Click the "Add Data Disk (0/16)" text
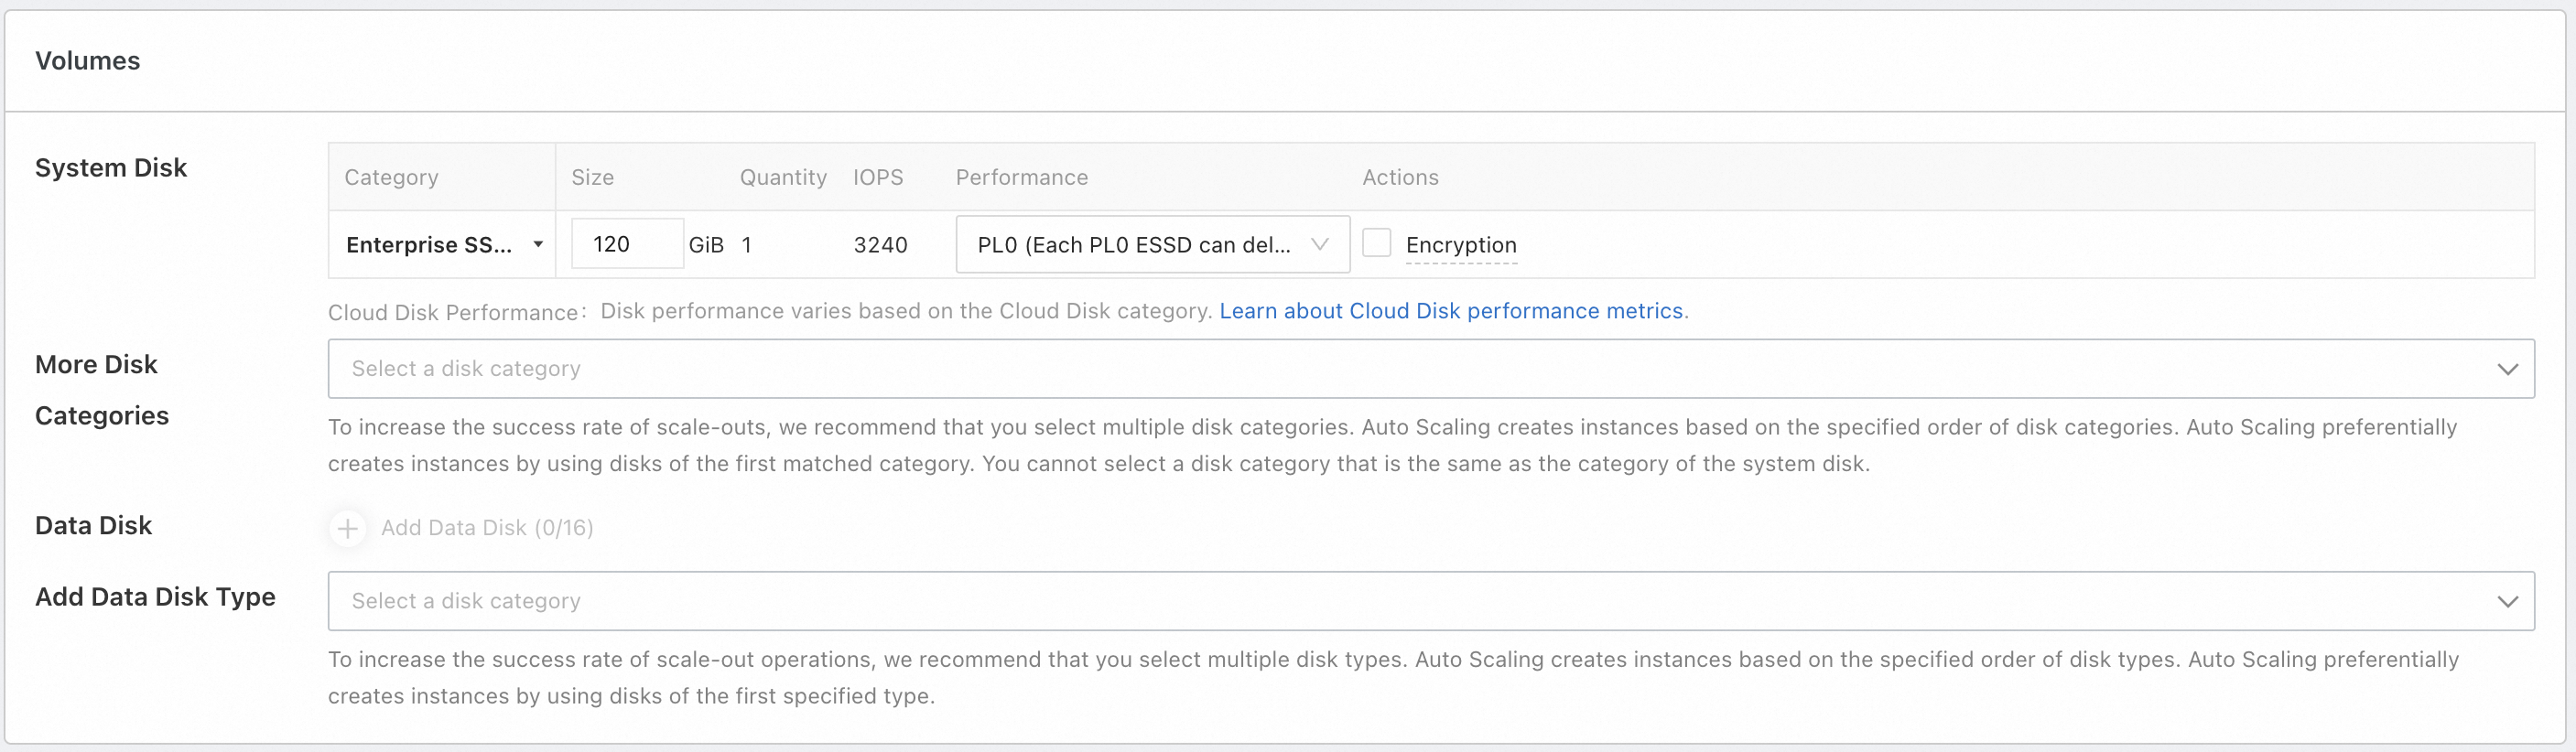Screen dimensions: 2576x752 (x=487, y=528)
